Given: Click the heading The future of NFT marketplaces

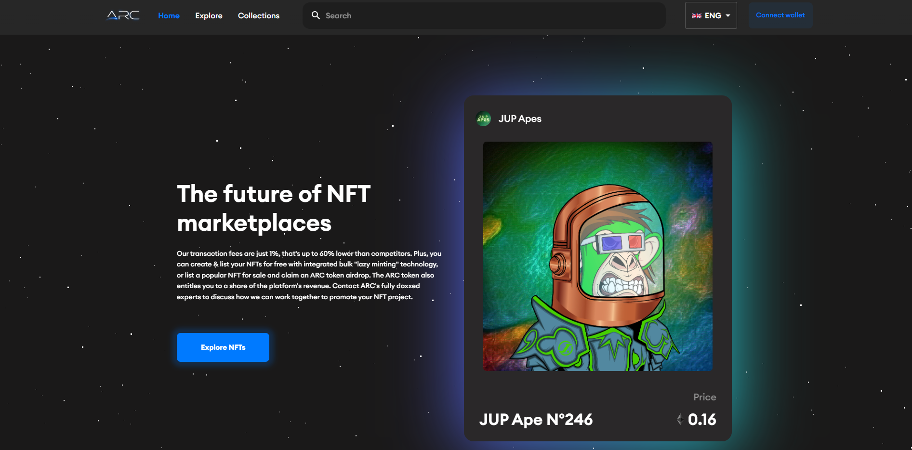Looking at the screenshot, I should (x=273, y=208).
